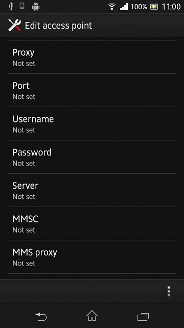This screenshot has height=328, width=184.
Task: Tap the battery indicator icon
Action: pos(154,7)
